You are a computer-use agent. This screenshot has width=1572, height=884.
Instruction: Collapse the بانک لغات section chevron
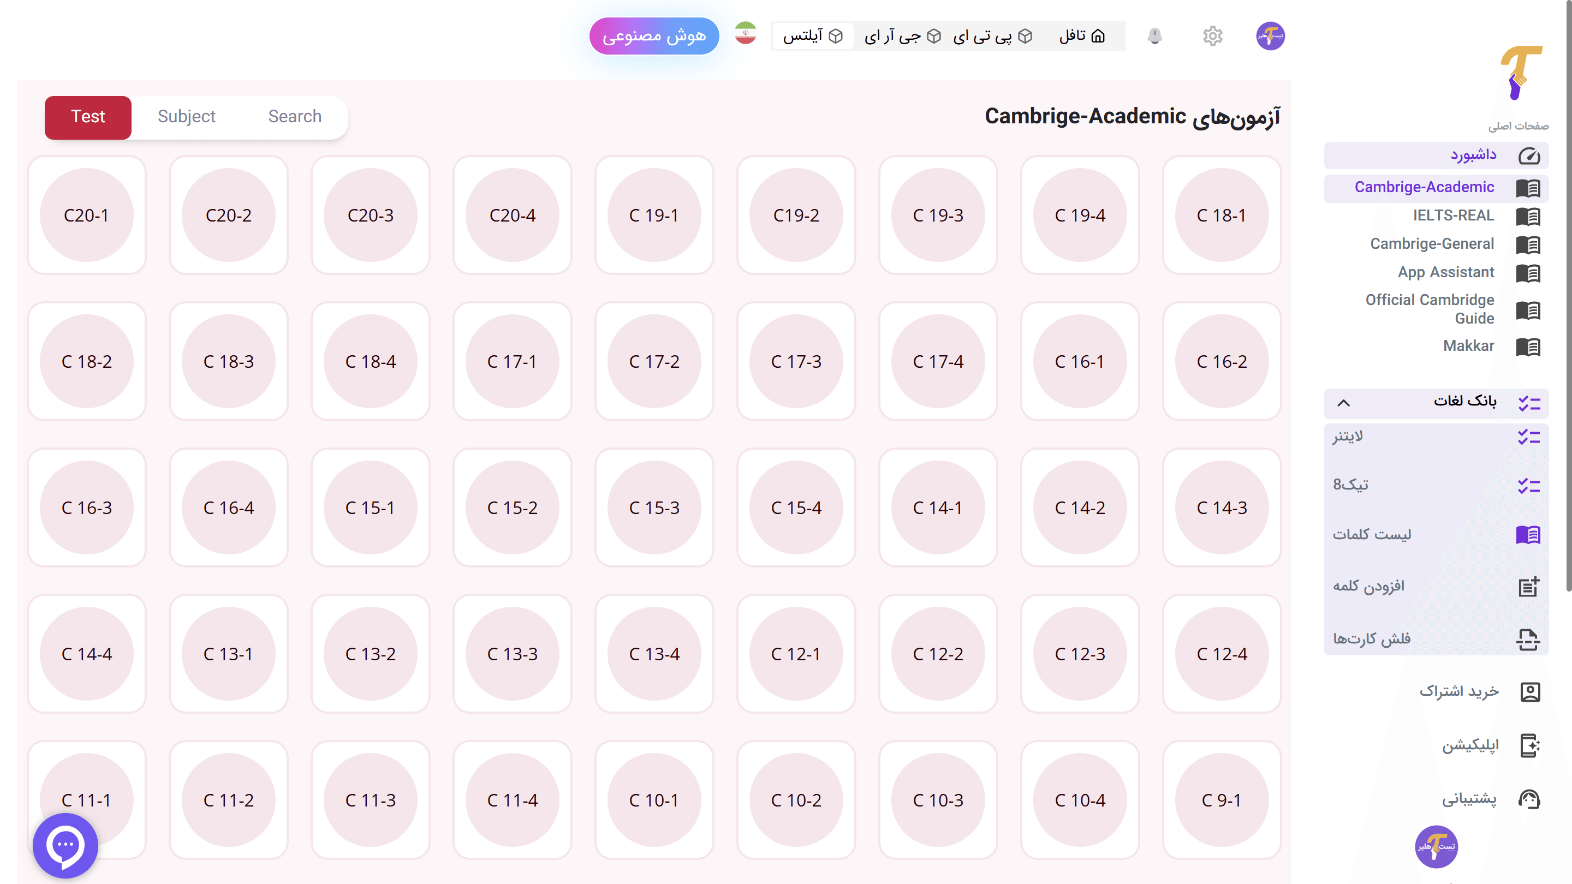coord(1343,403)
